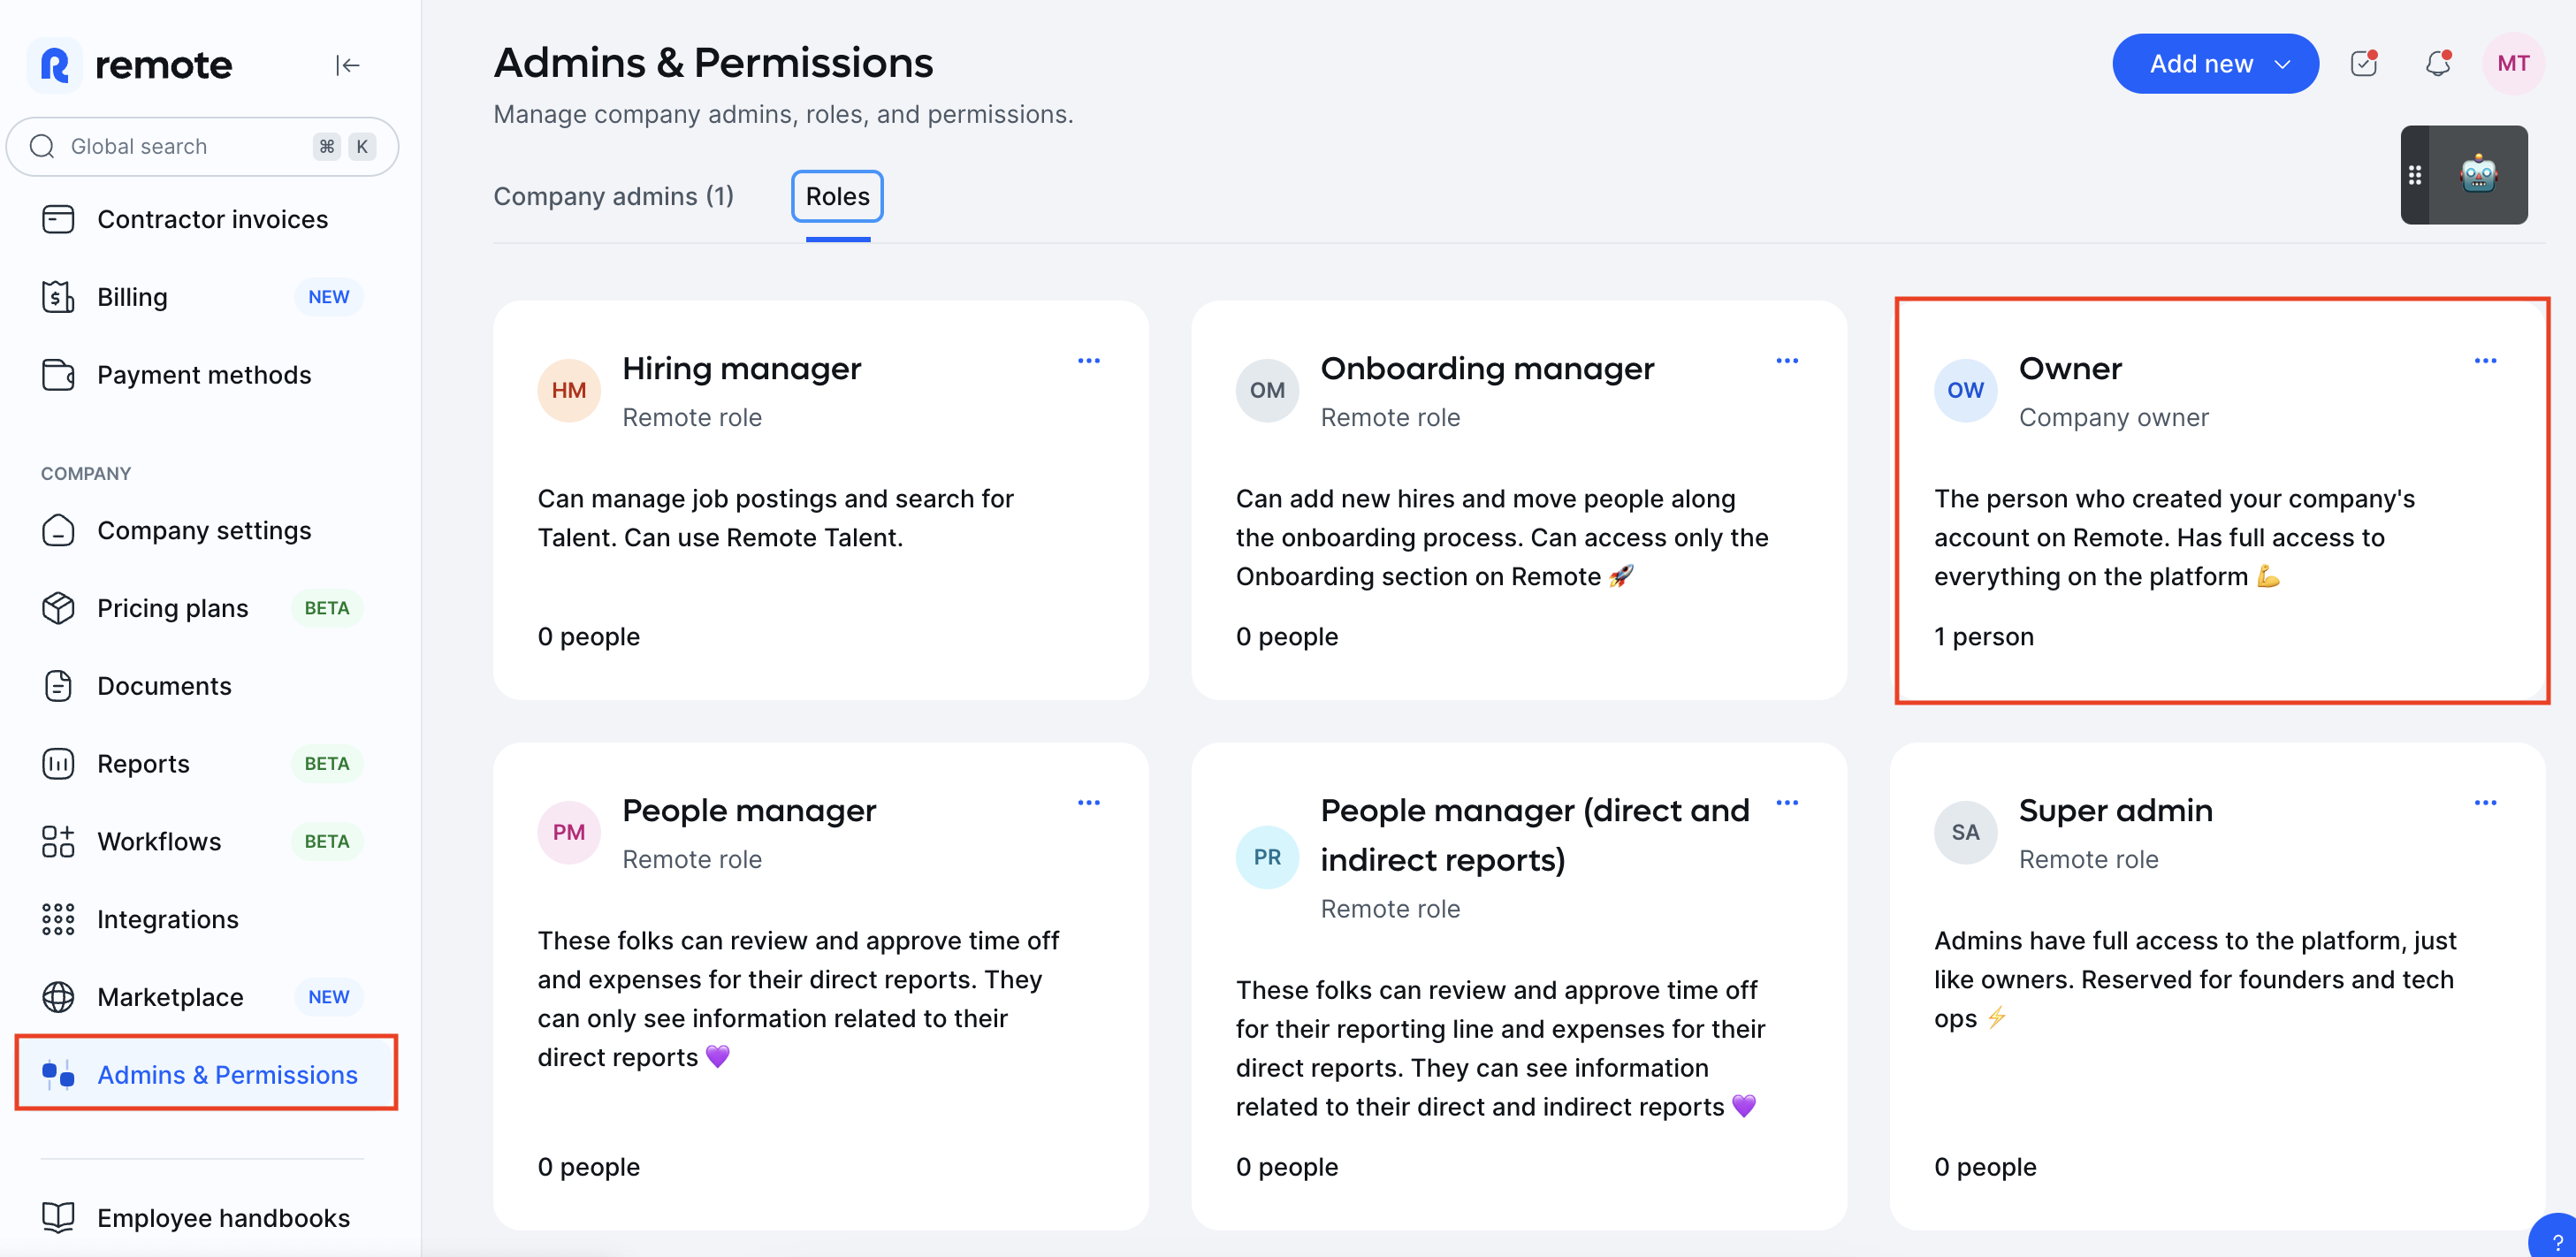Open the Hiring manager role title
The width and height of the screenshot is (2576, 1257).
(741, 369)
